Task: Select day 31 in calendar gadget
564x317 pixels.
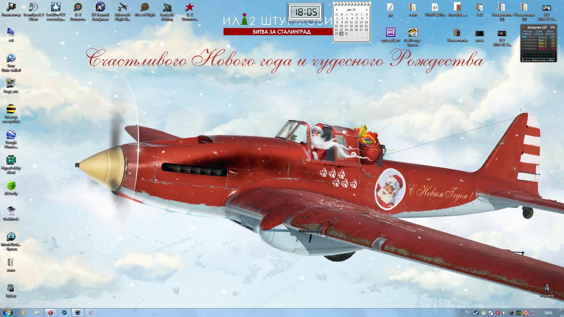Action: click(346, 34)
